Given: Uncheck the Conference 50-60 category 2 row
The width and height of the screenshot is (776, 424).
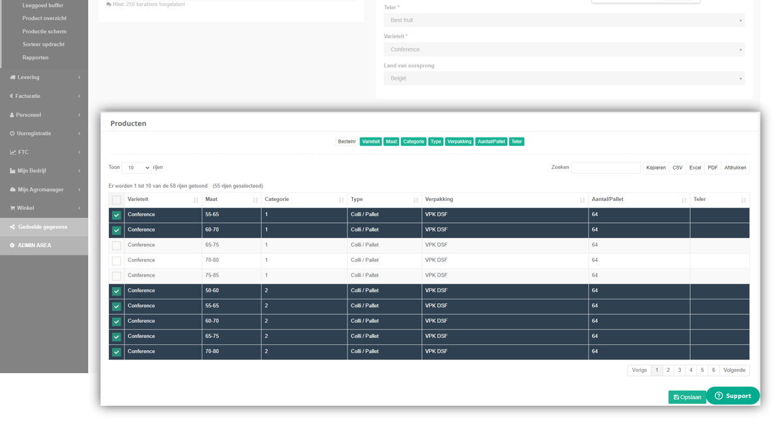Looking at the screenshot, I should tap(116, 291).
